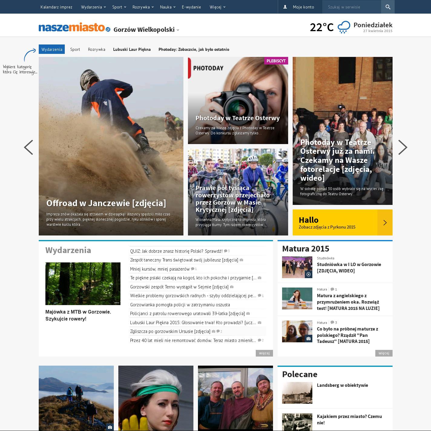Image resolution: width=431 pixels, height=431 pixels.
Task: Open Studniówka w I LO w Gorzowie link
Action: (x=349, y=268)
